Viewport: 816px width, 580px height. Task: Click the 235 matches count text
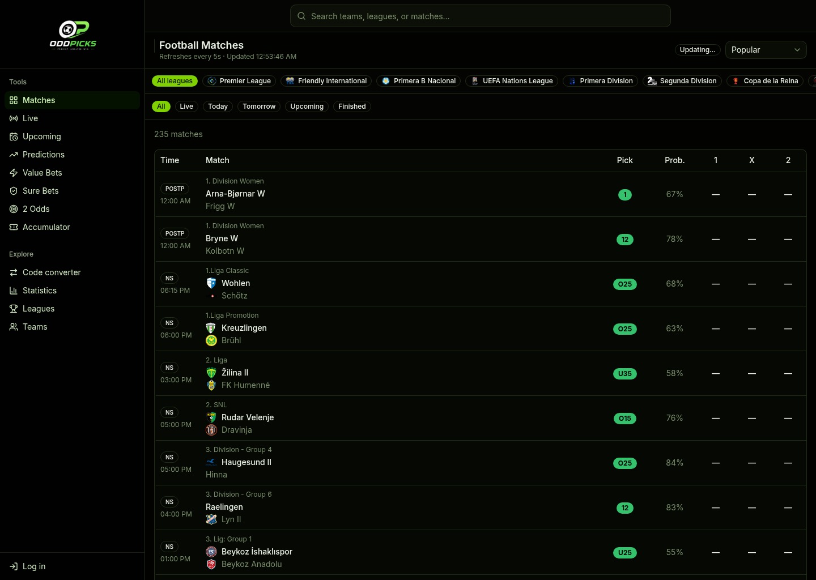178,134
